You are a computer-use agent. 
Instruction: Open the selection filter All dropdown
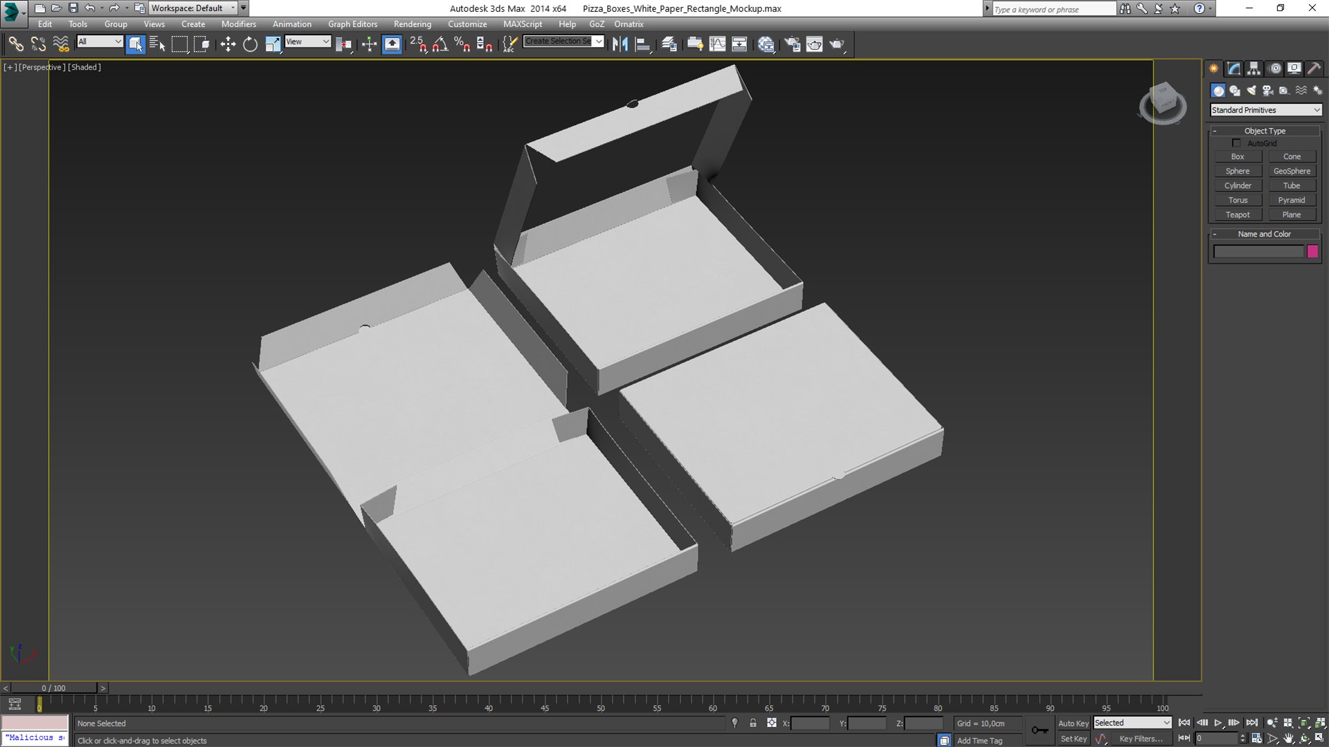click(100, 41)
